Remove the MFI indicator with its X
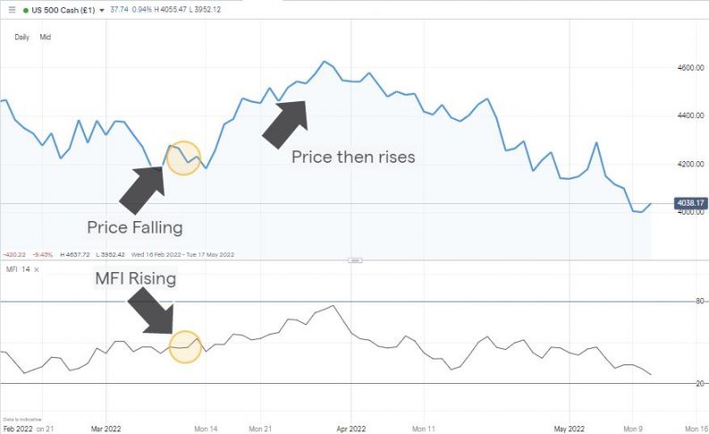Viewport: 709px width, 434px height. (x=37, y=269)
